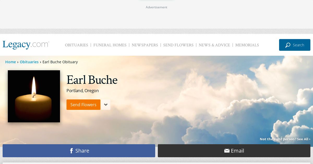The height and width of the screenshot is (164, 313).
Task: Click the Obituaries breadcrumb link
Action: (x=29, y=62)
